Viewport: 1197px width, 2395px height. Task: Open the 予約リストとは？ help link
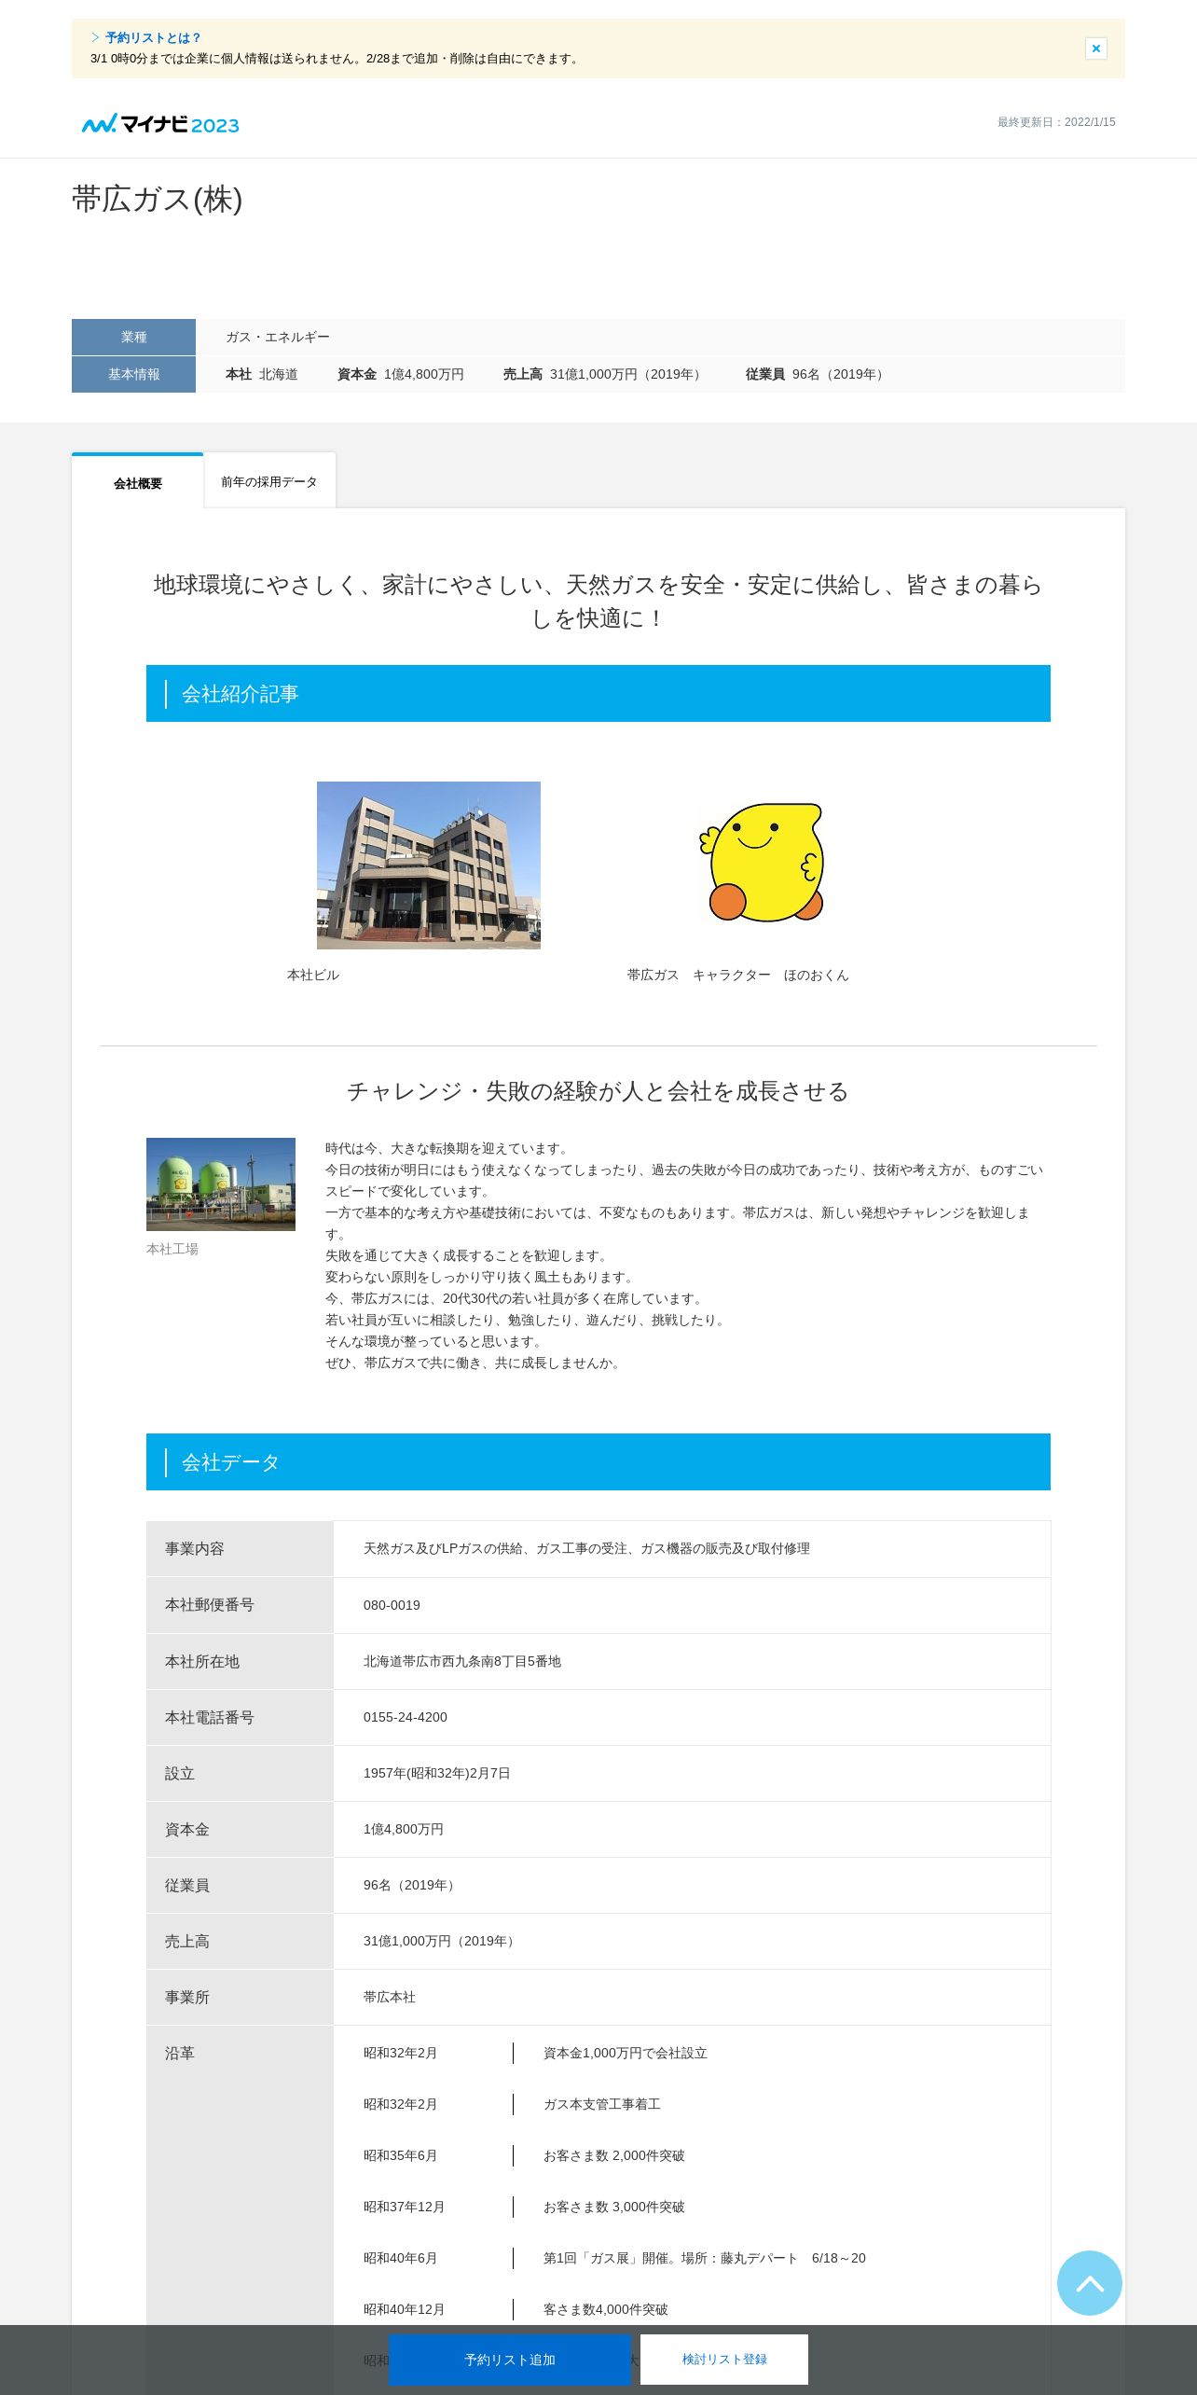coord(153,38)
